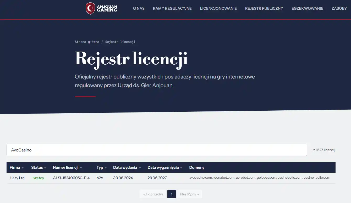351x203 pixels.
Task: Click the green Ważny status label
Action: [39, 178]
